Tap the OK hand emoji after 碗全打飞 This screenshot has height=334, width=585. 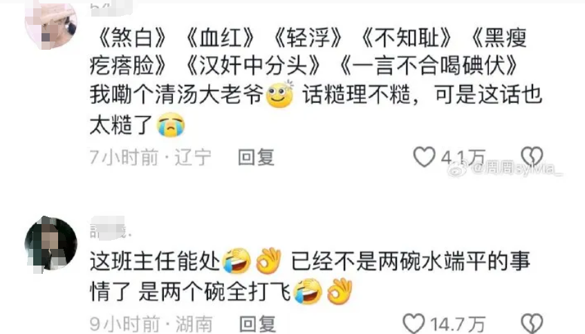pyautogui.click(x=340, y=291)
